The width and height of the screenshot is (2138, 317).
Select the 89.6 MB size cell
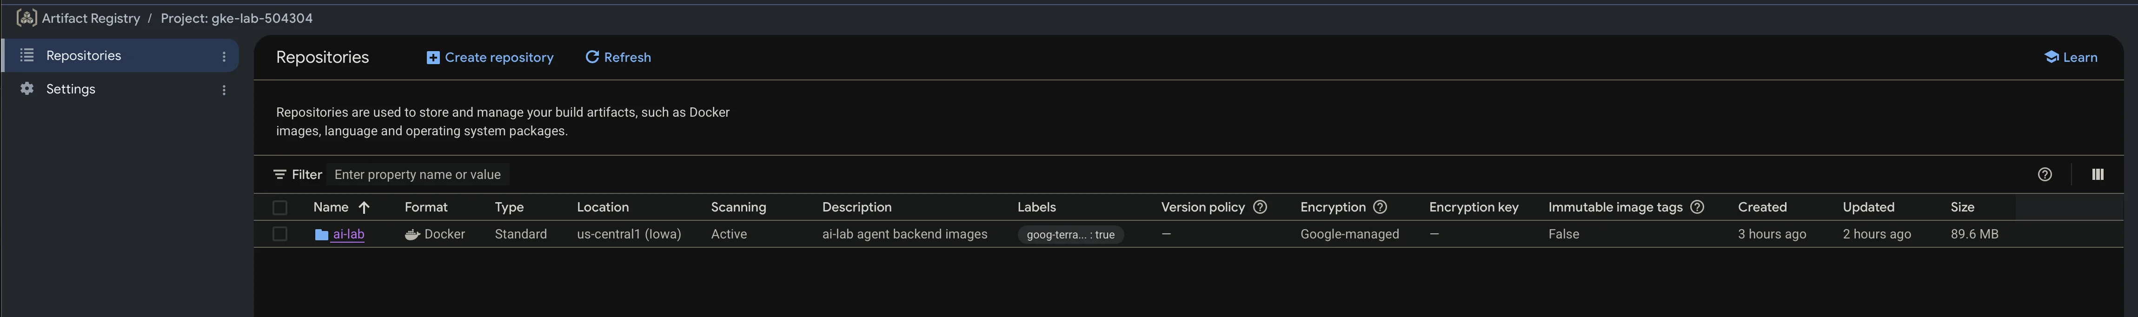pyautogui.click(x=1974, y=234)
